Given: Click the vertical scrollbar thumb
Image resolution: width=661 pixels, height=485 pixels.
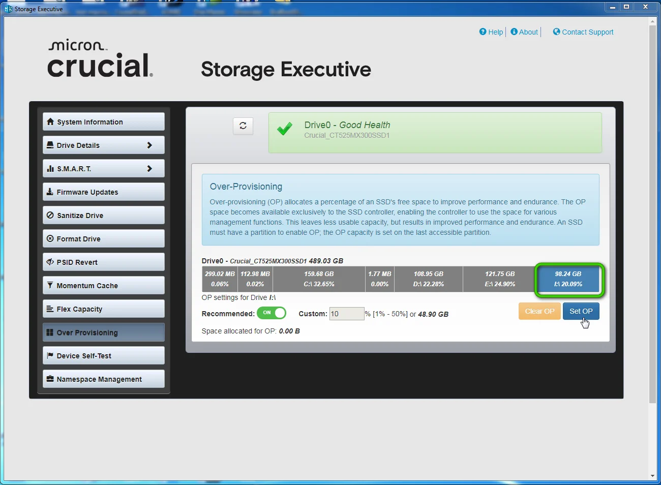Looking at the screenshot, I should point(652,214).
